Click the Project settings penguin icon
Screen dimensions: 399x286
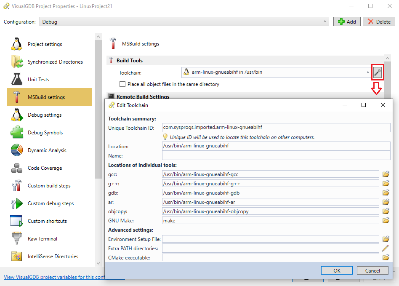click(x=17, y=44)
